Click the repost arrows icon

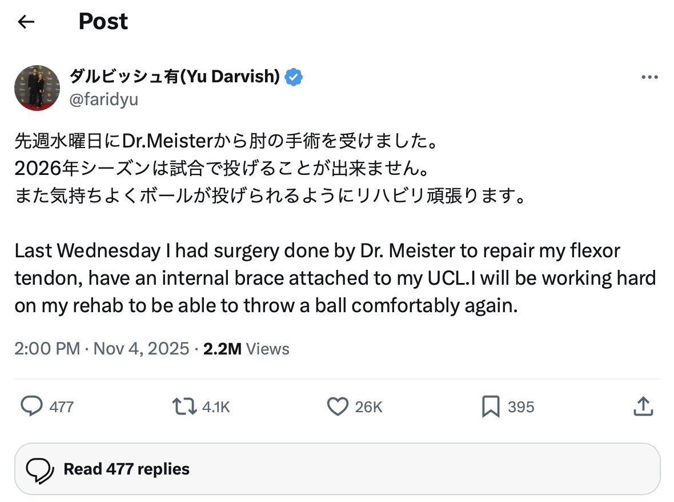point(183,407)
